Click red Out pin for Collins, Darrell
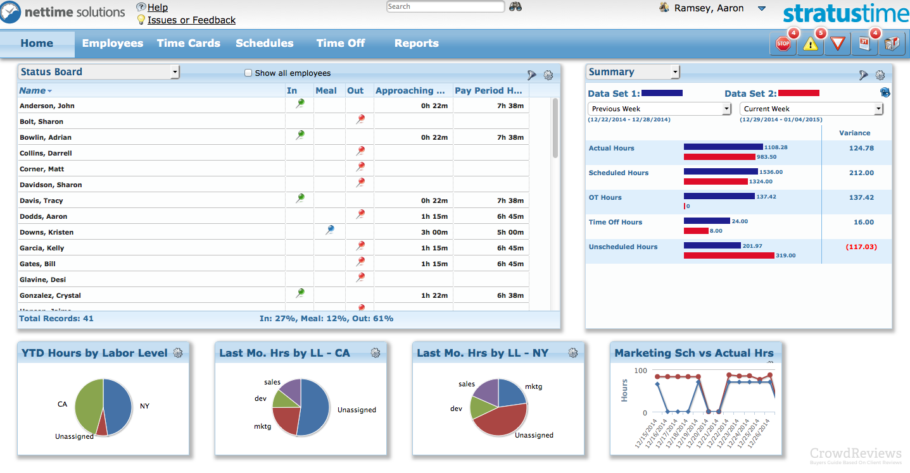The image size is (910, 473). (360, 151)
